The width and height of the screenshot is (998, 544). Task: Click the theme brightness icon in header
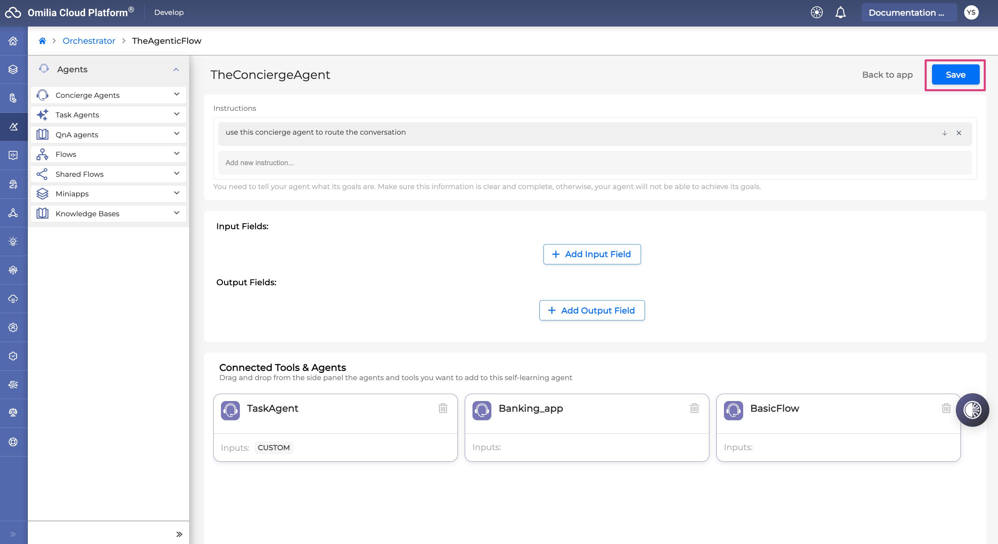pyautogui.click(x=816, y=12)
